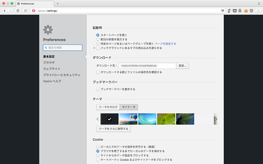Open the Speed Dial grid button
This screenshot has height=164, width=263.
(x=25, y=11)
